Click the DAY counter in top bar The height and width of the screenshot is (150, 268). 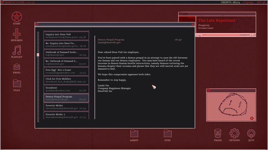[261, 2]
